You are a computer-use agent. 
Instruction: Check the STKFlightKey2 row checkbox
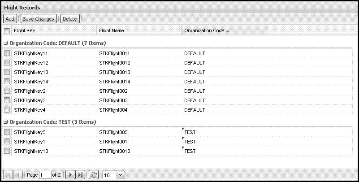(7, 91)
